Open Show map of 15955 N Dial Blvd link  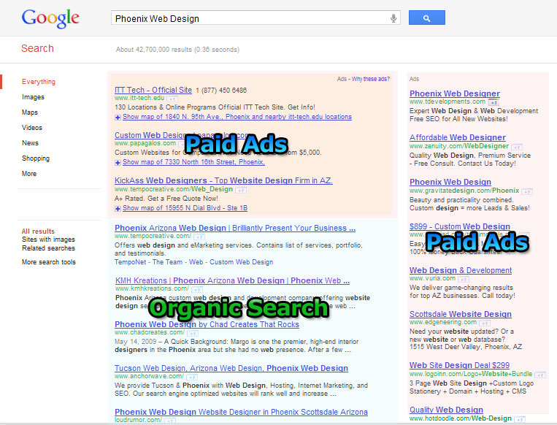185,208
